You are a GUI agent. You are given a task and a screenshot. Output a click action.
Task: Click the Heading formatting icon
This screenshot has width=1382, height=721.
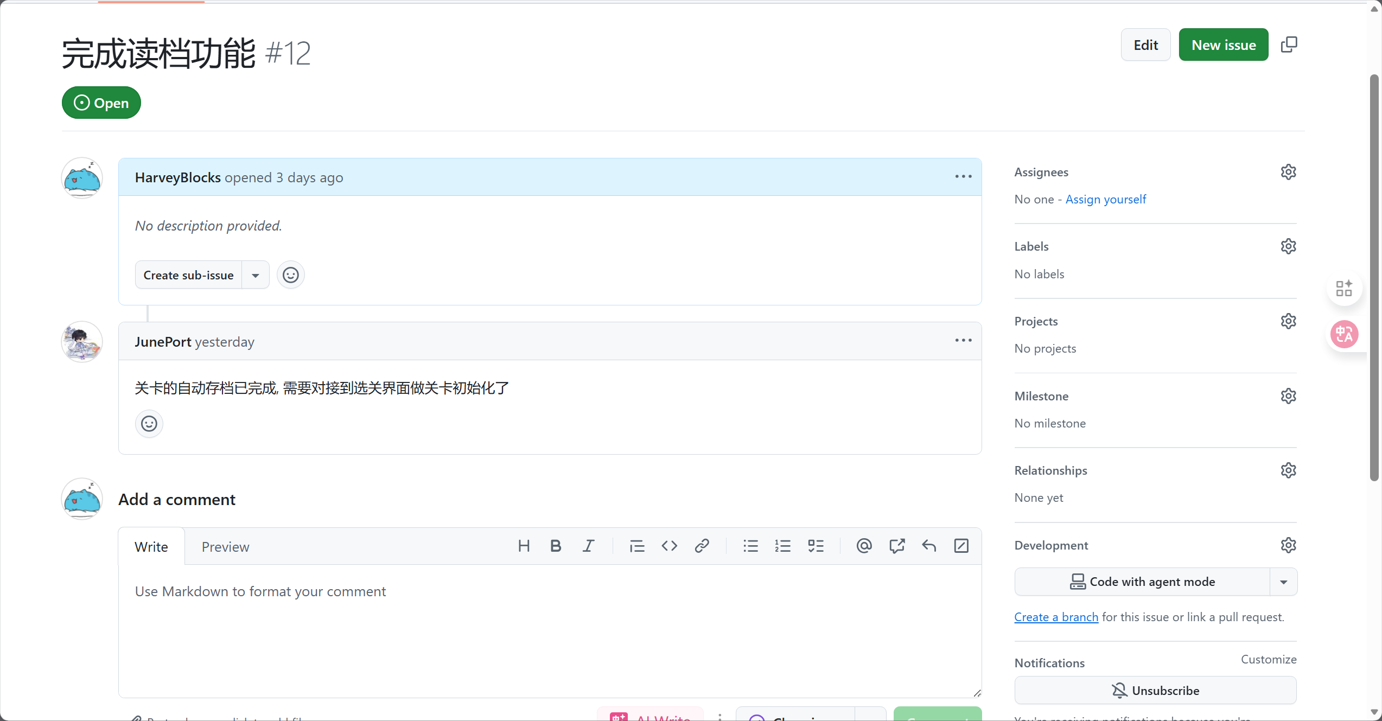[524, 546]
